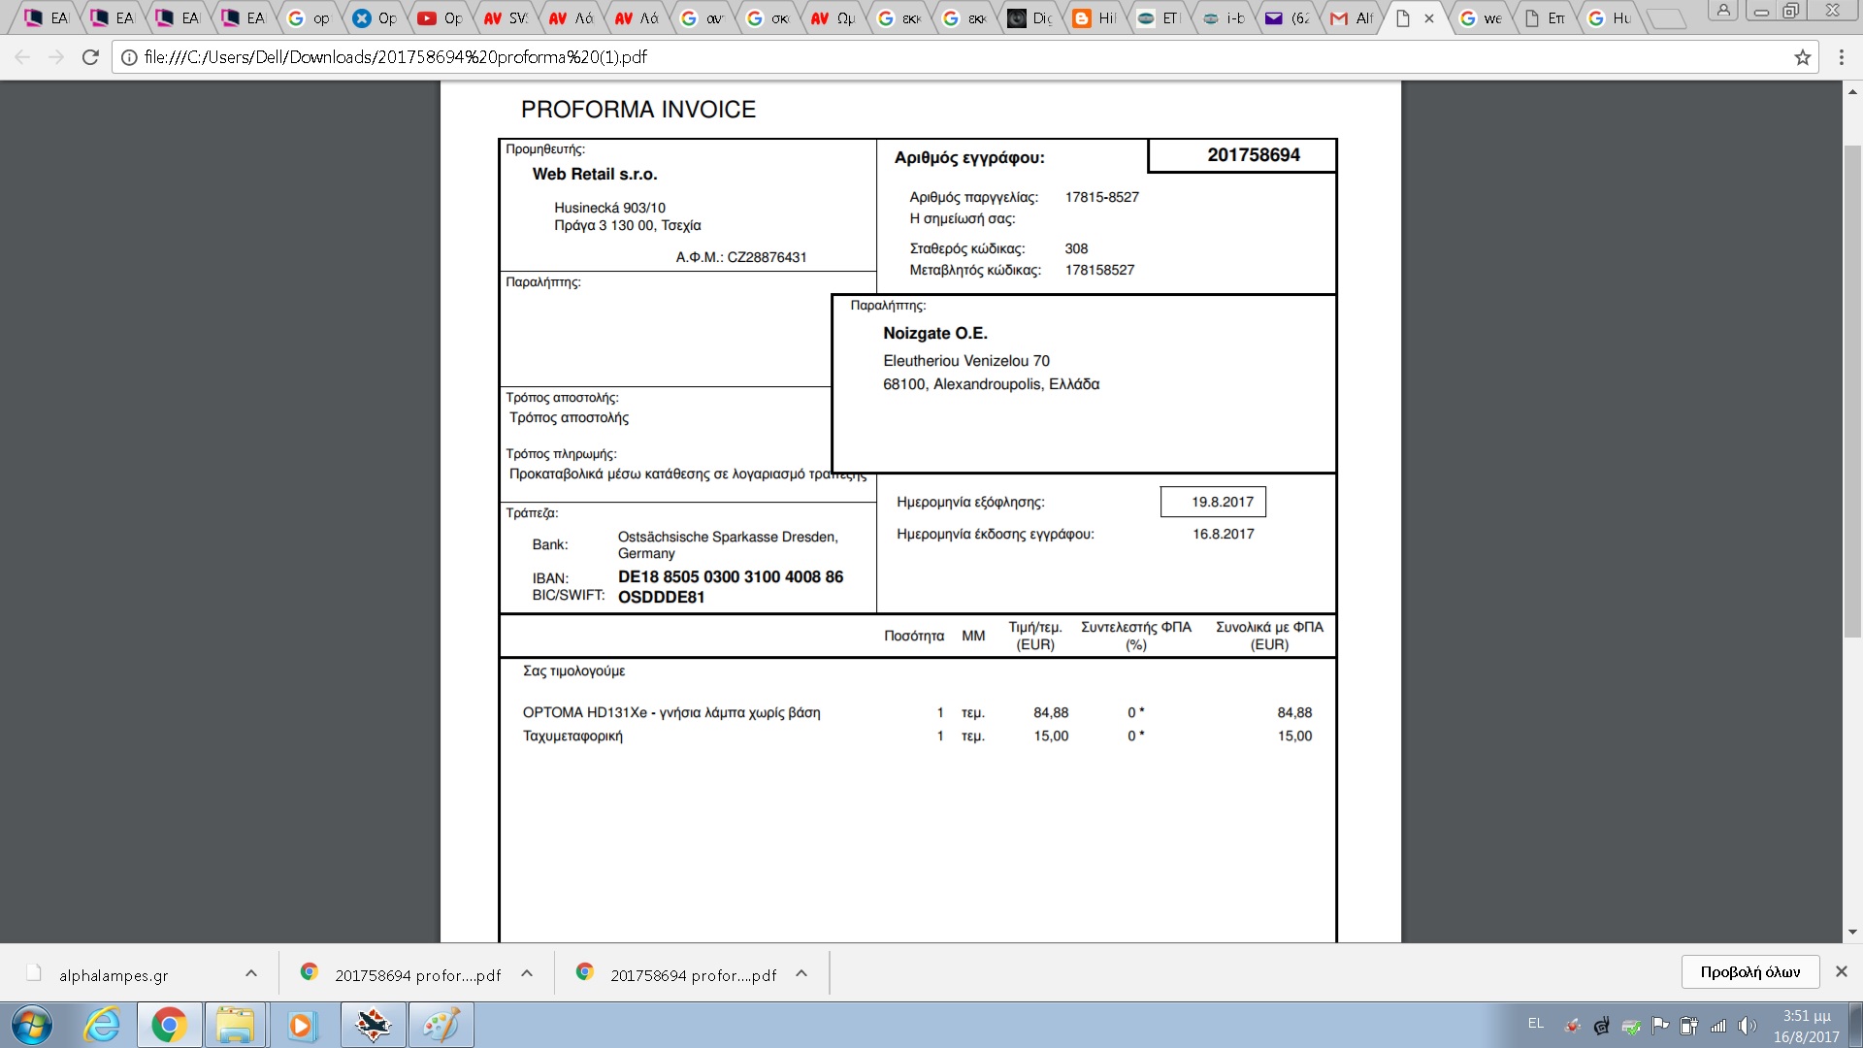Open network signal icon in system tray
This screenshot has width=1863, height=1048.
pyautogui.click(x=1718, y=1025)
